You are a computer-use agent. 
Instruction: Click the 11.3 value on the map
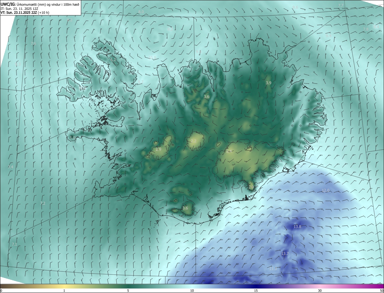[273, 269]
